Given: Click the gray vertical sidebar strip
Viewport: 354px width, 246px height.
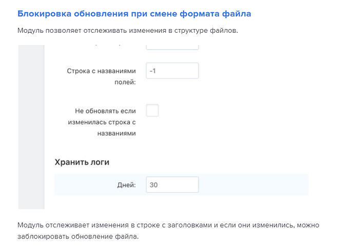Looking at the screenshot, I should coord(31,127).
